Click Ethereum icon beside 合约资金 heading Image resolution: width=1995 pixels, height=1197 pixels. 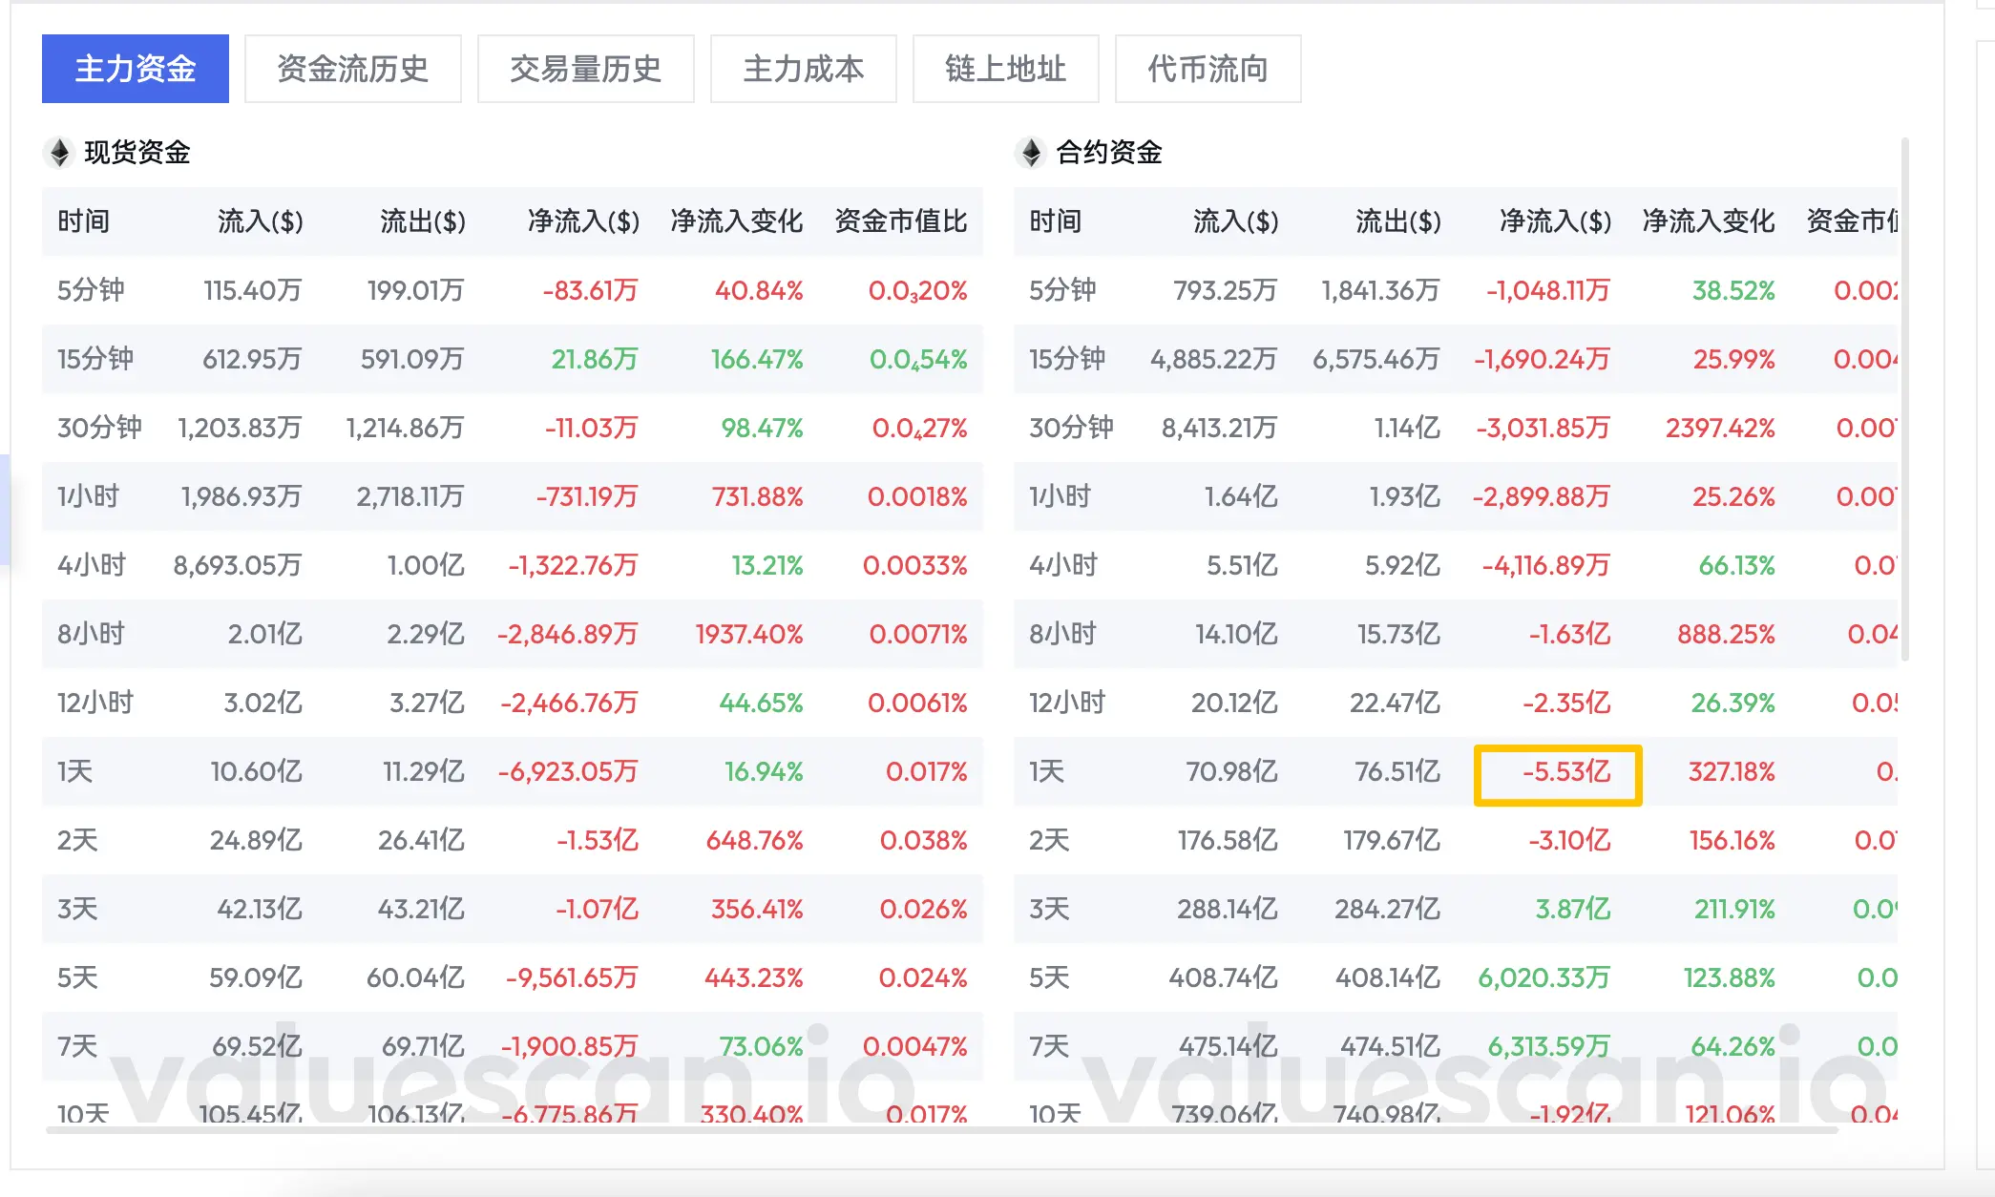pos(1031,153)
